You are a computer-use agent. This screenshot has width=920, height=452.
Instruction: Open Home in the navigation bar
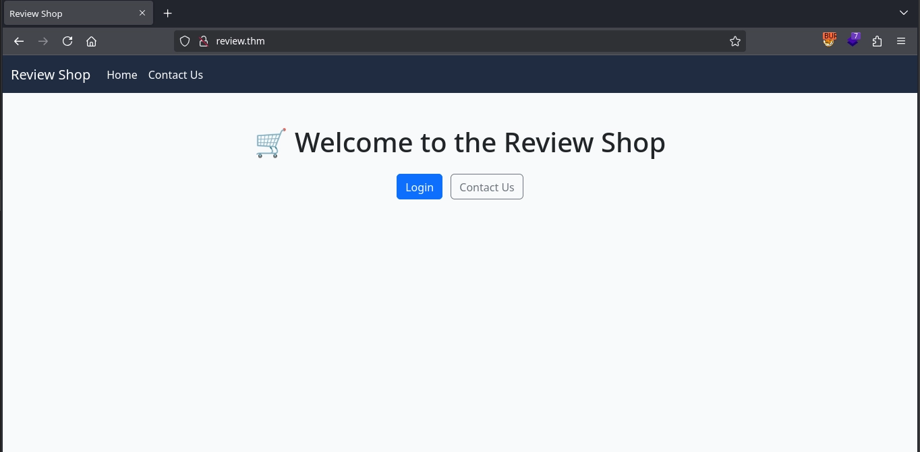(x=122, y=75)
